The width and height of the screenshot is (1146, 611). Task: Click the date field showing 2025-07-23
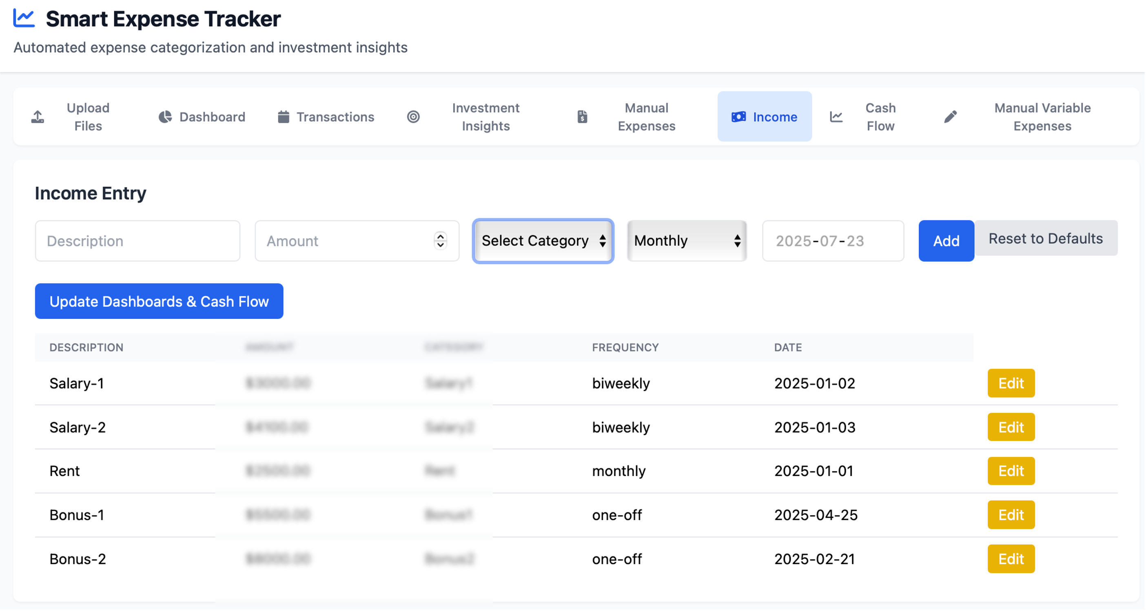coord(833,241)
